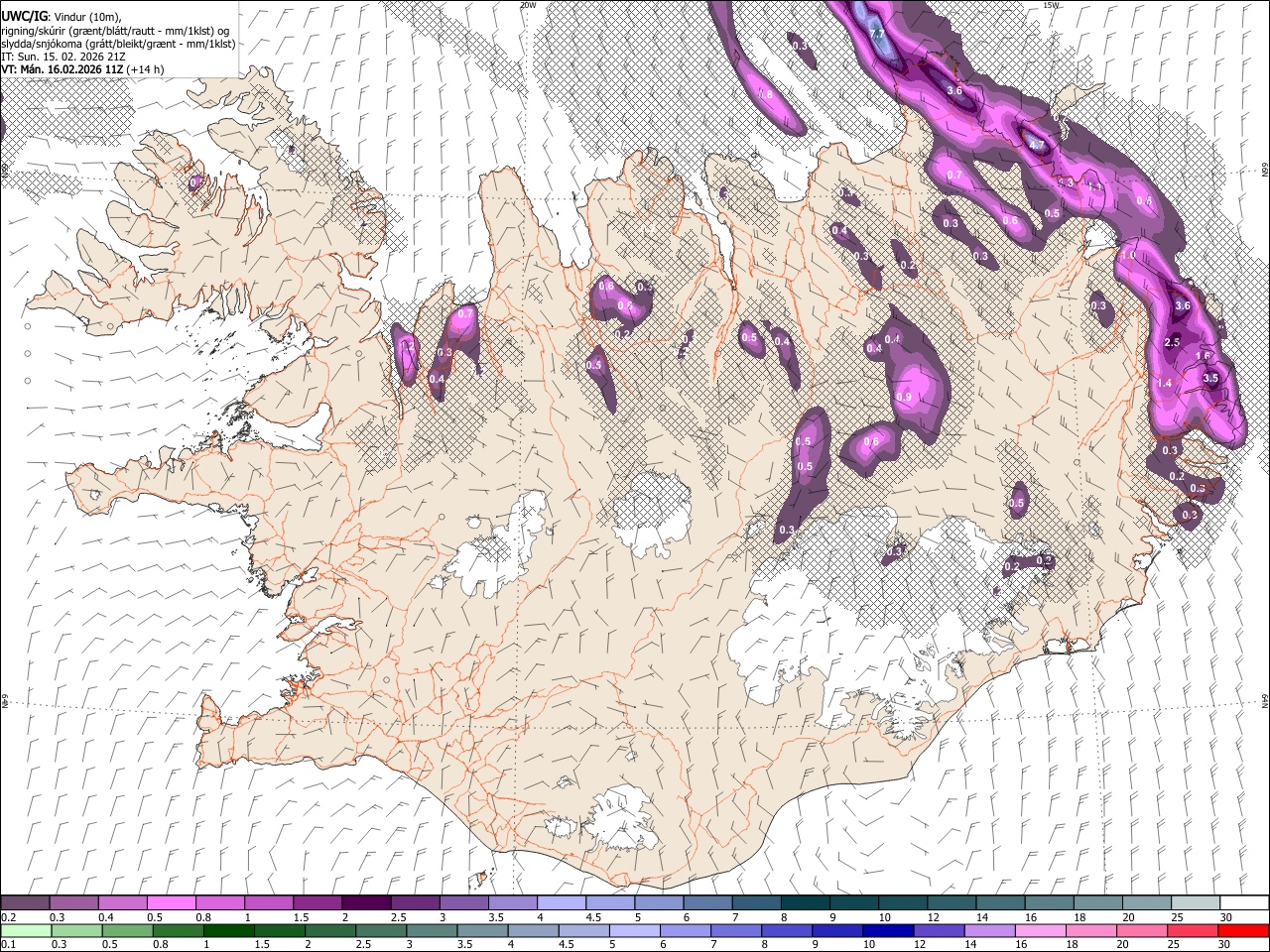Click bottom legend swatch between 0.1 and 0.3

[x=26, y=930]
